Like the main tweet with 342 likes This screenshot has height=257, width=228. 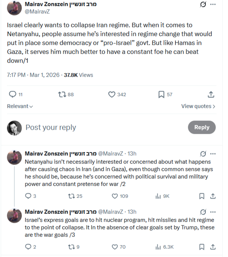click(x=112, y=95)
